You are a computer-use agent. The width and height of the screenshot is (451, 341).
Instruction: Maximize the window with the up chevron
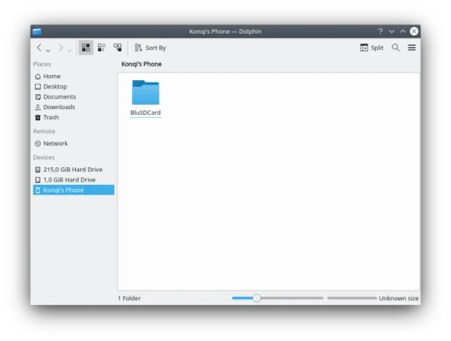[x=402, y=32]
